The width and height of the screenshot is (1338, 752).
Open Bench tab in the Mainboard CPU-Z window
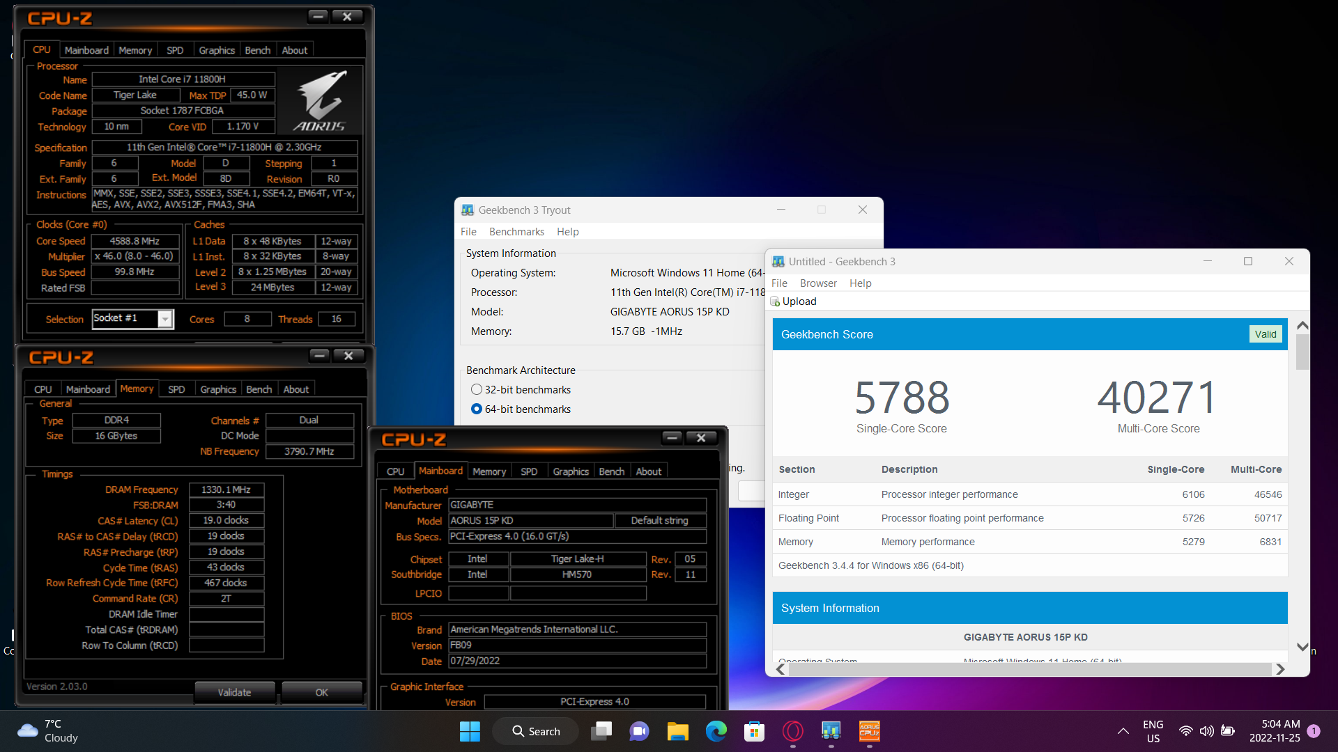click(612, 471)
